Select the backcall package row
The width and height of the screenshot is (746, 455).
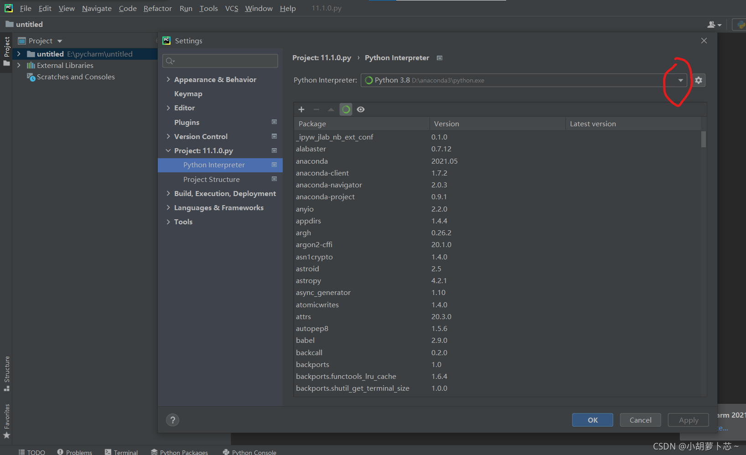coord(497,352)
